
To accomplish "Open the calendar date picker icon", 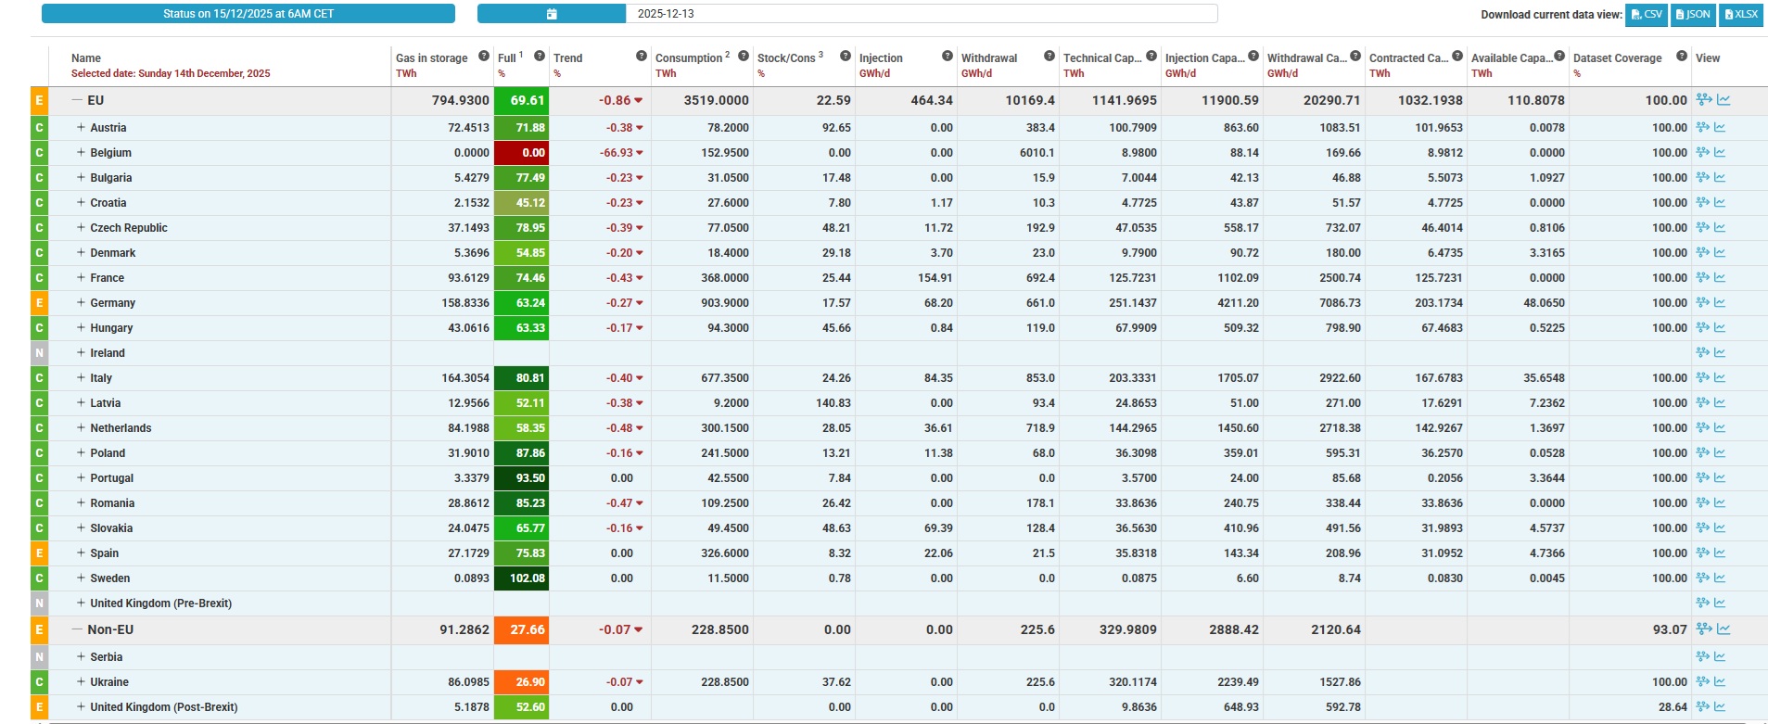I will (x=552, y=14).
